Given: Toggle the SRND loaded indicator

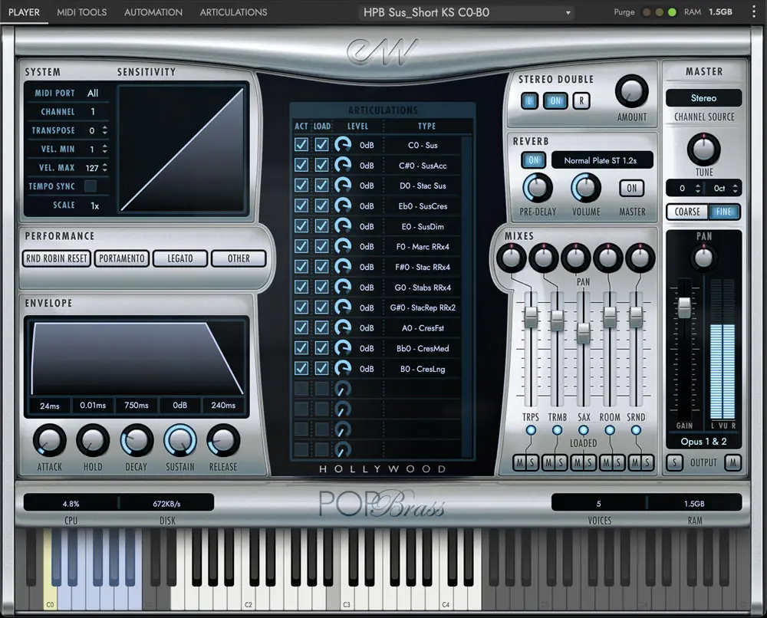Looking at the screenshot, I should tap(636, 430).
